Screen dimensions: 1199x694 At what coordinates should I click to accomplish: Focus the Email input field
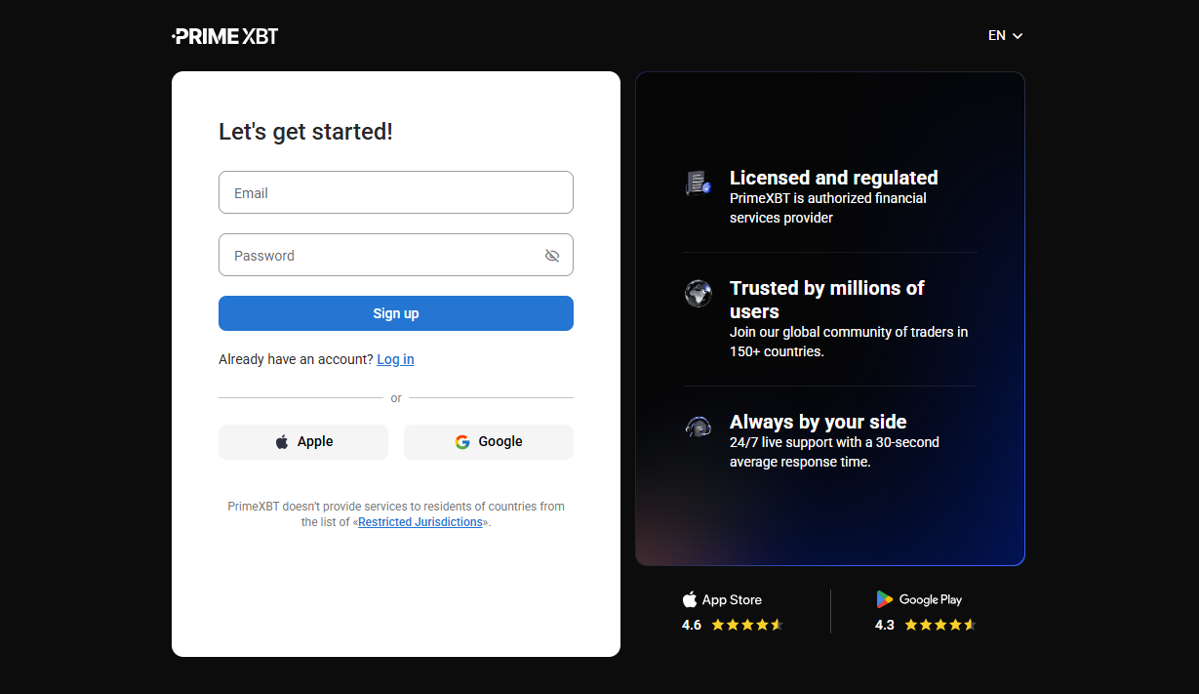pos(396,192)
